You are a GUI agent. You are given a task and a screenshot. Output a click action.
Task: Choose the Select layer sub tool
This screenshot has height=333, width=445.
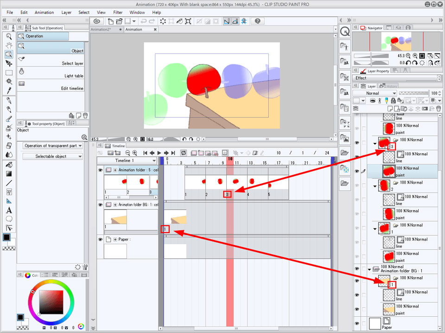(51, 61)
